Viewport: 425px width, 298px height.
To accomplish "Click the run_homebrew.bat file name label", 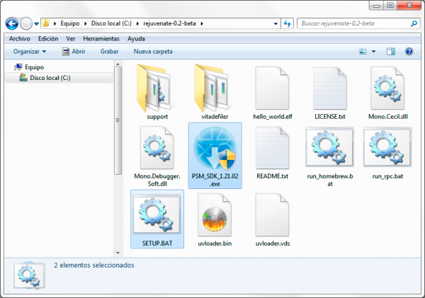I will (330, 180).
